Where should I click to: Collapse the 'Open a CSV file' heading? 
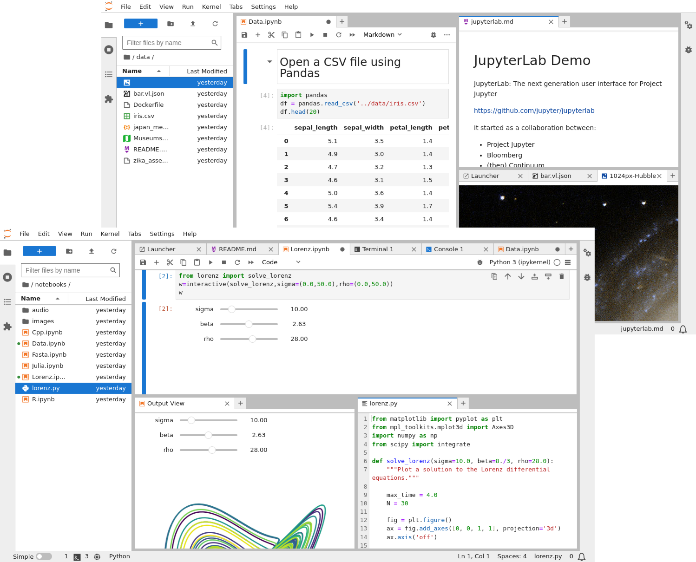269,62
